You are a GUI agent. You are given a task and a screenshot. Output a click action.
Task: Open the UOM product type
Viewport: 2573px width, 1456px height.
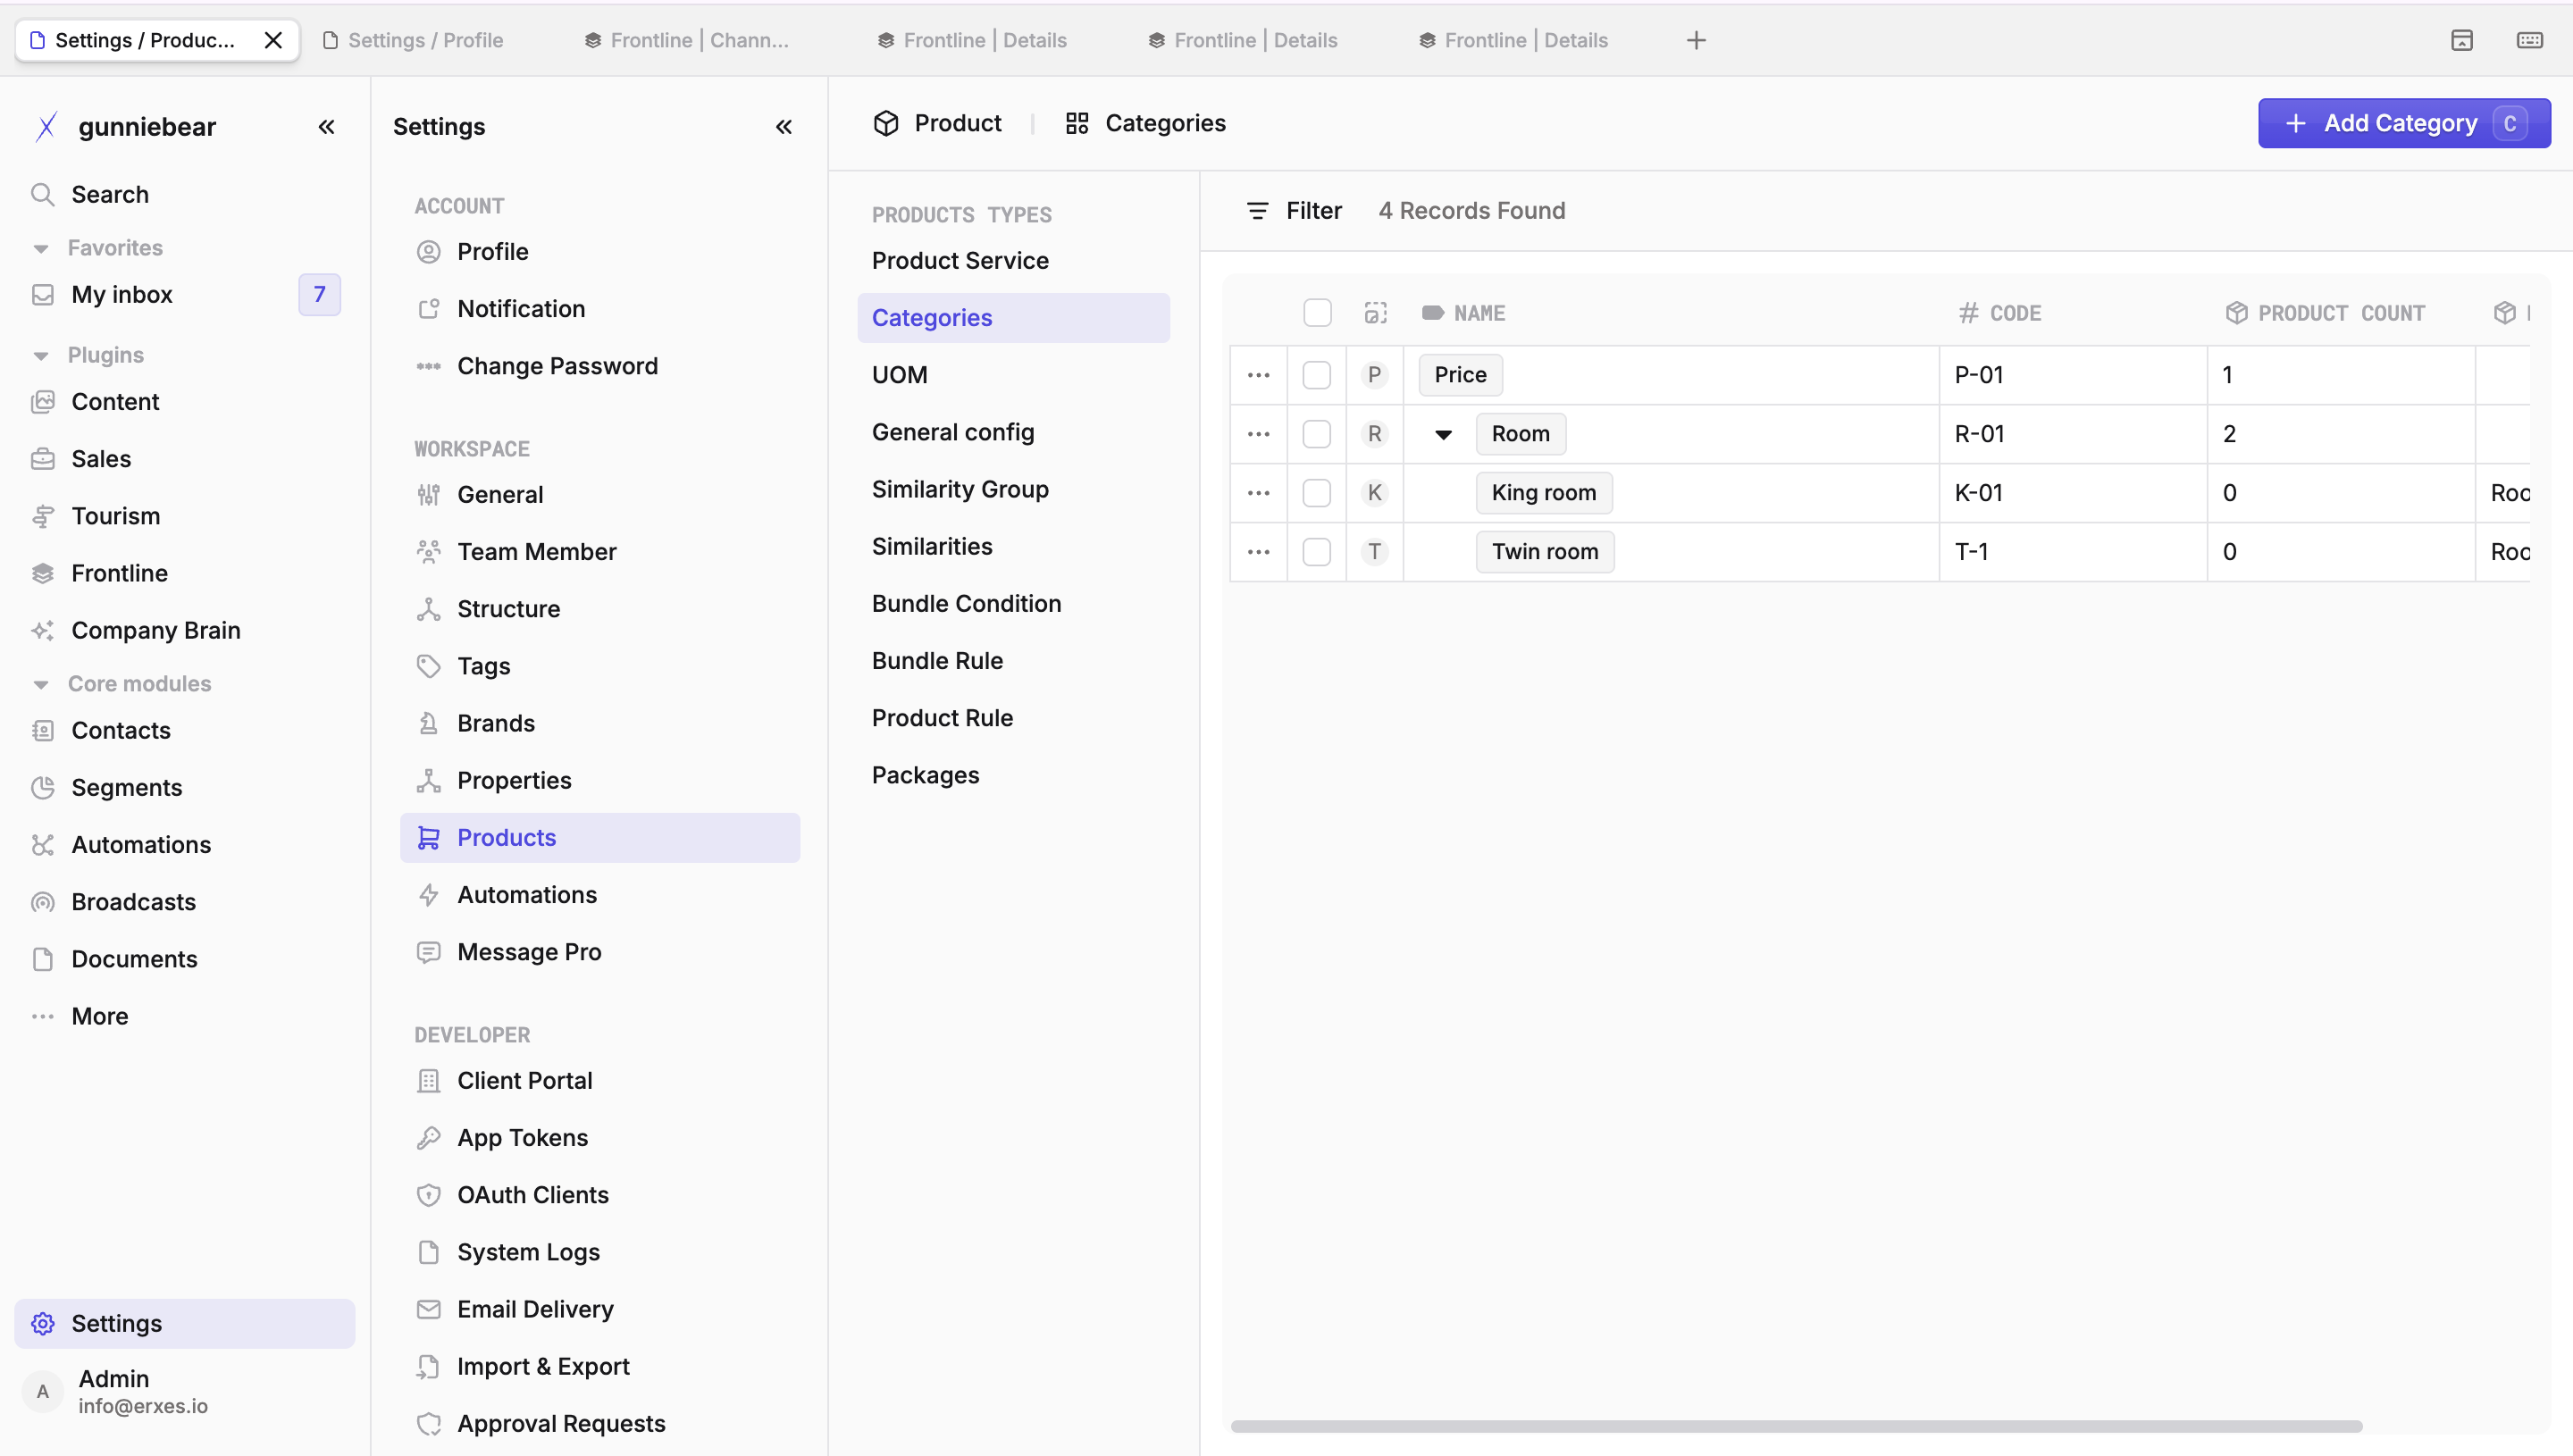click(1013, 375)
